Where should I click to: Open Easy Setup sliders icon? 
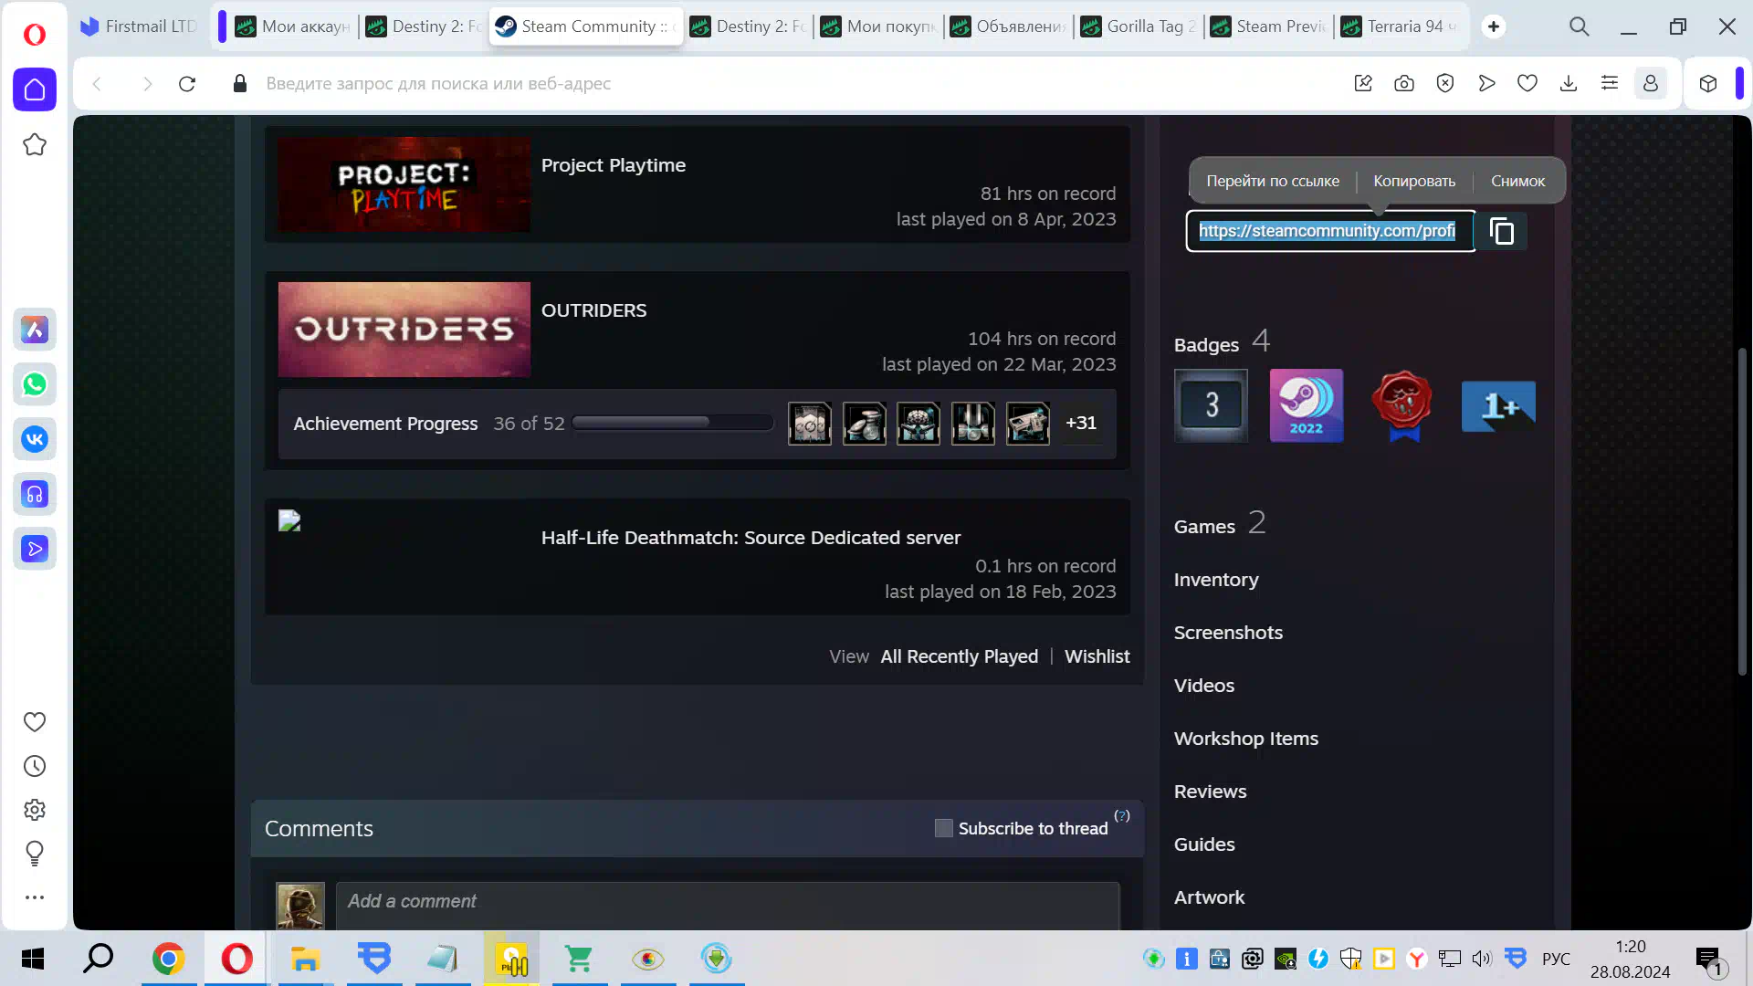coord(1610,84)
